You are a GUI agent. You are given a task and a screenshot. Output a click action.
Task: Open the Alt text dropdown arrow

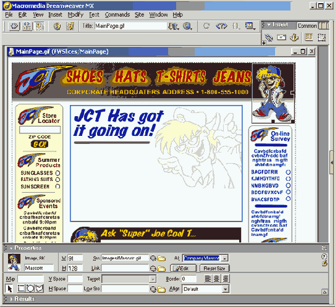click(224, 258)
